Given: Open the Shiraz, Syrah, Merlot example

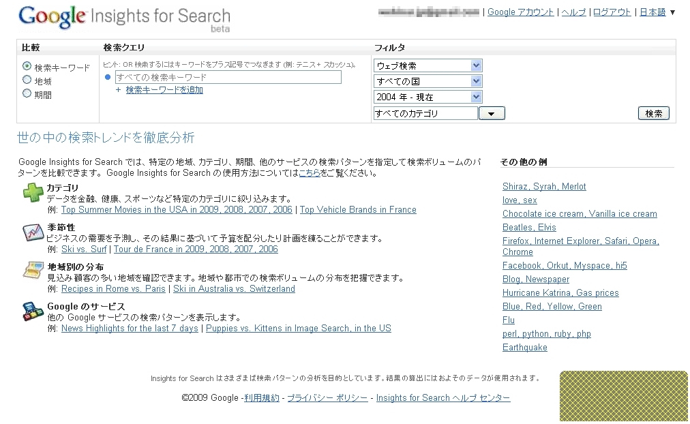Looking at the screenshot, I should 544,187.
